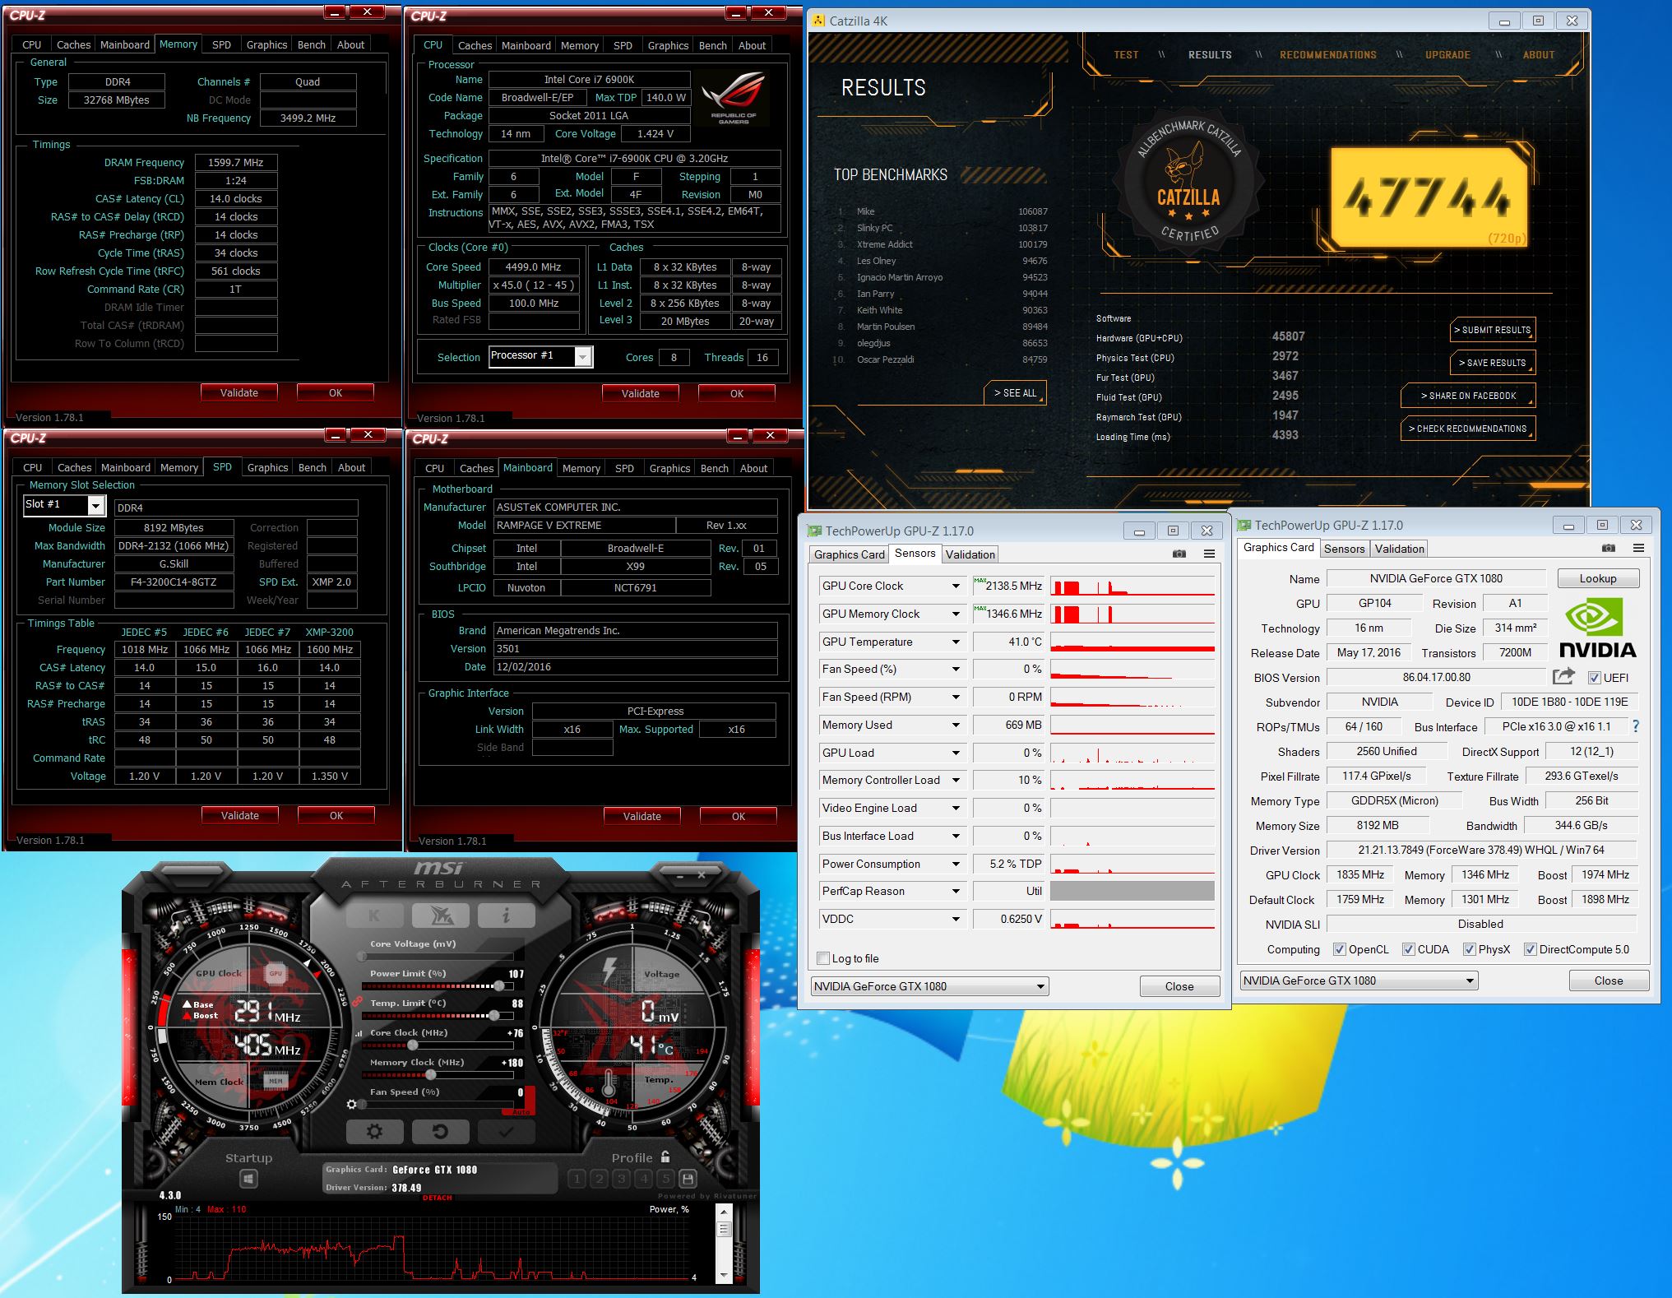Open the Slot #1 memory slot dropdown
Image resolution: width=1672 pixels, height=1298 pixels.
pos(96,505)
